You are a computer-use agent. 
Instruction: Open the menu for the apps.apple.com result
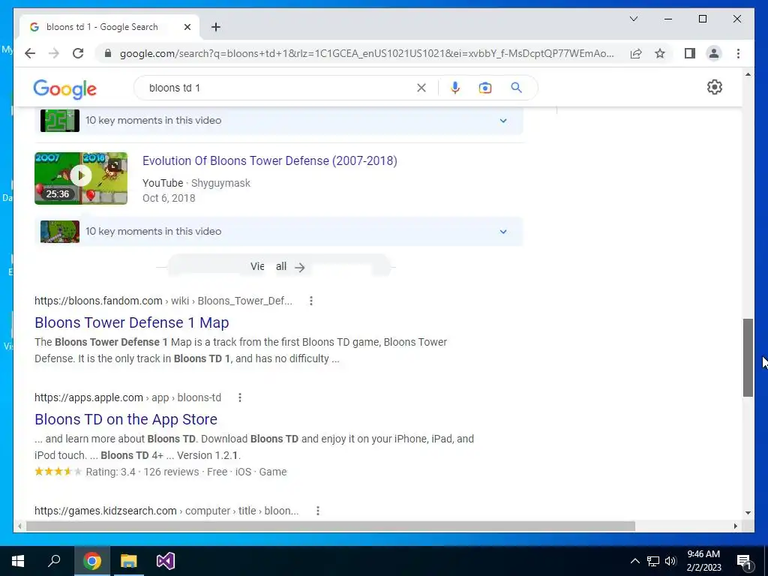point(239,397)
